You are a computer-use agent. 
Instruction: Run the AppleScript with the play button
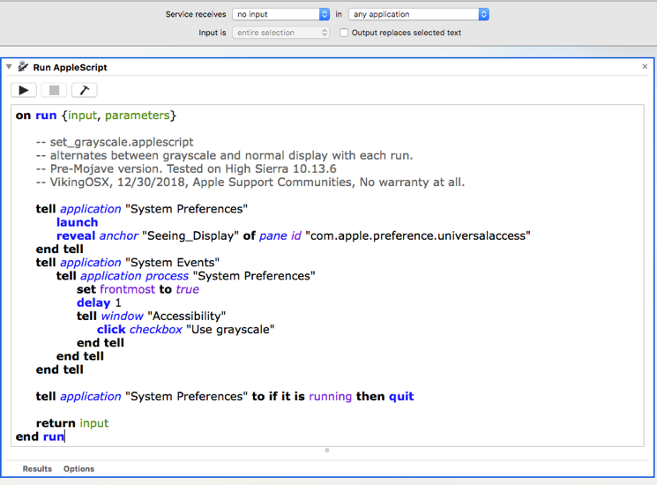[24, 90]
